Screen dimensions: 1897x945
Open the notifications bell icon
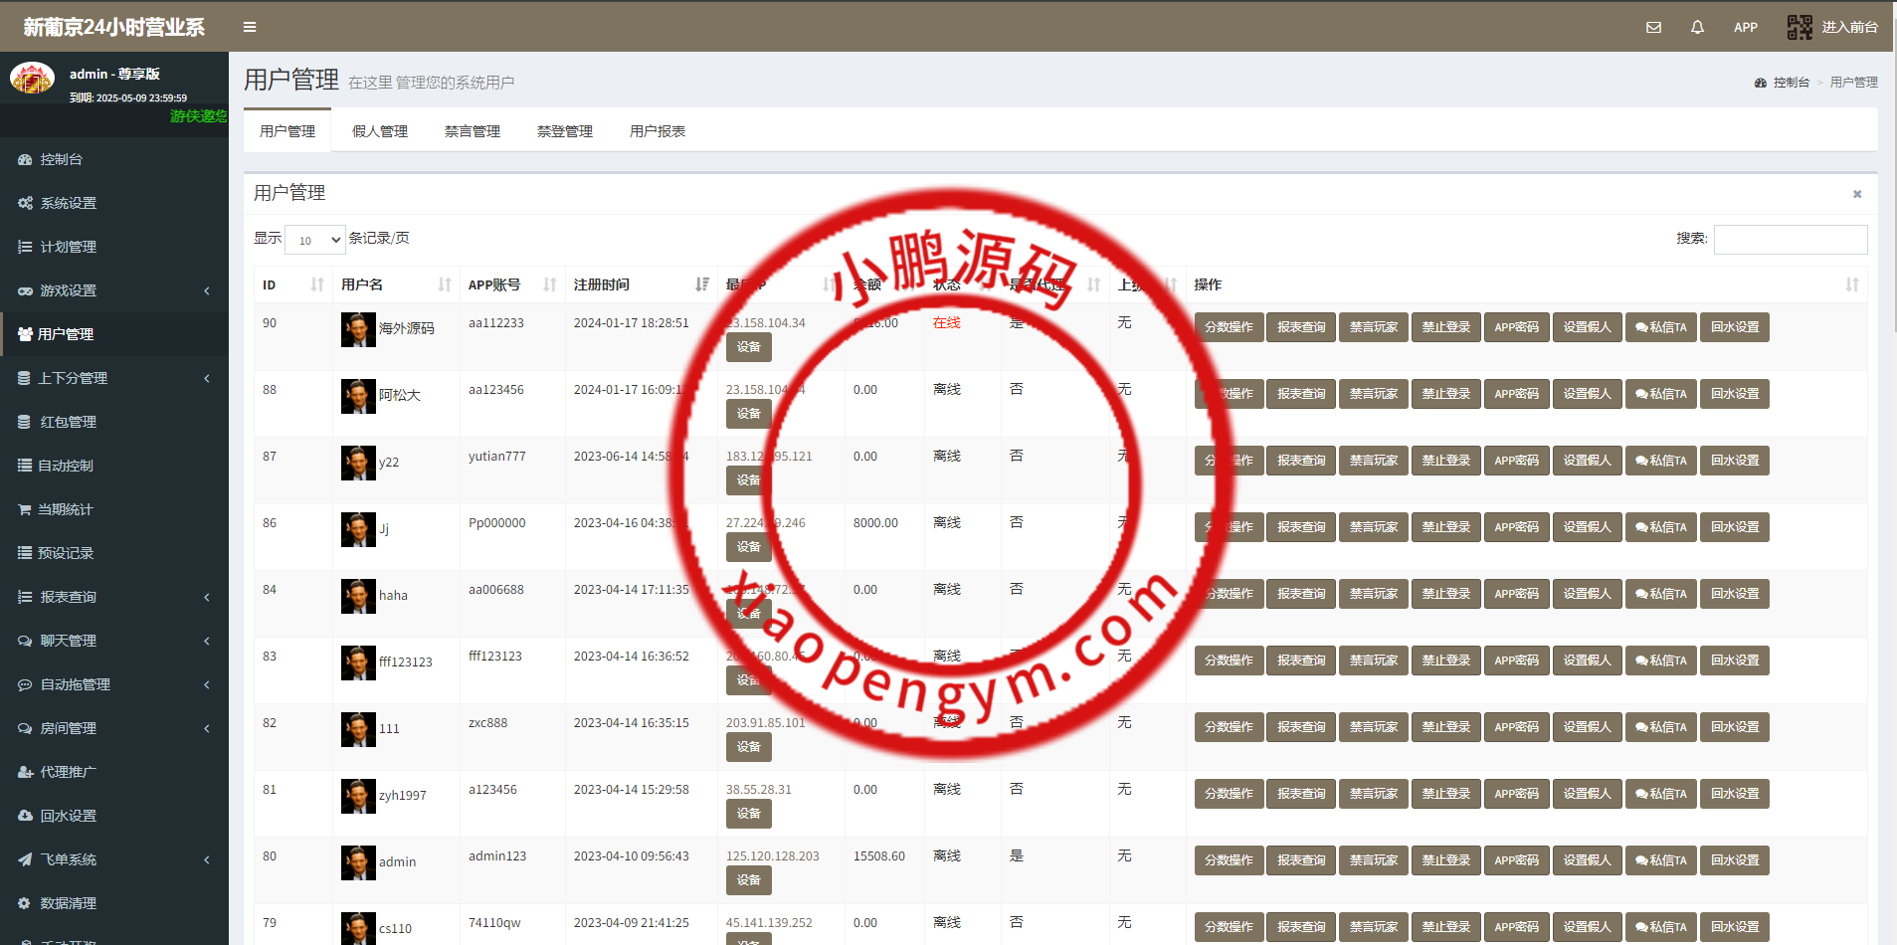(x=1697, y=28)
